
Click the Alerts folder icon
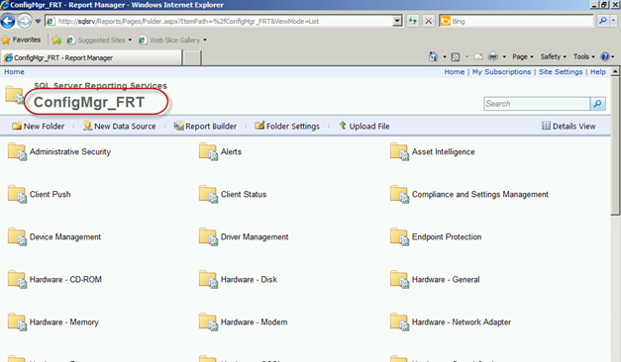(x=208, y=151)
